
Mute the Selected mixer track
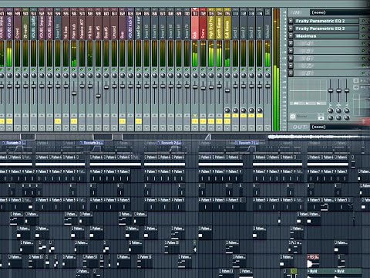pos(267,69)
